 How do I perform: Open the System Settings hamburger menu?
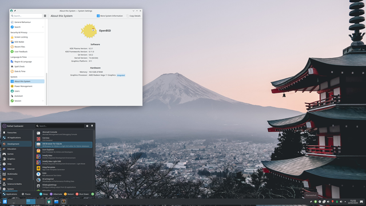[45, 16]
